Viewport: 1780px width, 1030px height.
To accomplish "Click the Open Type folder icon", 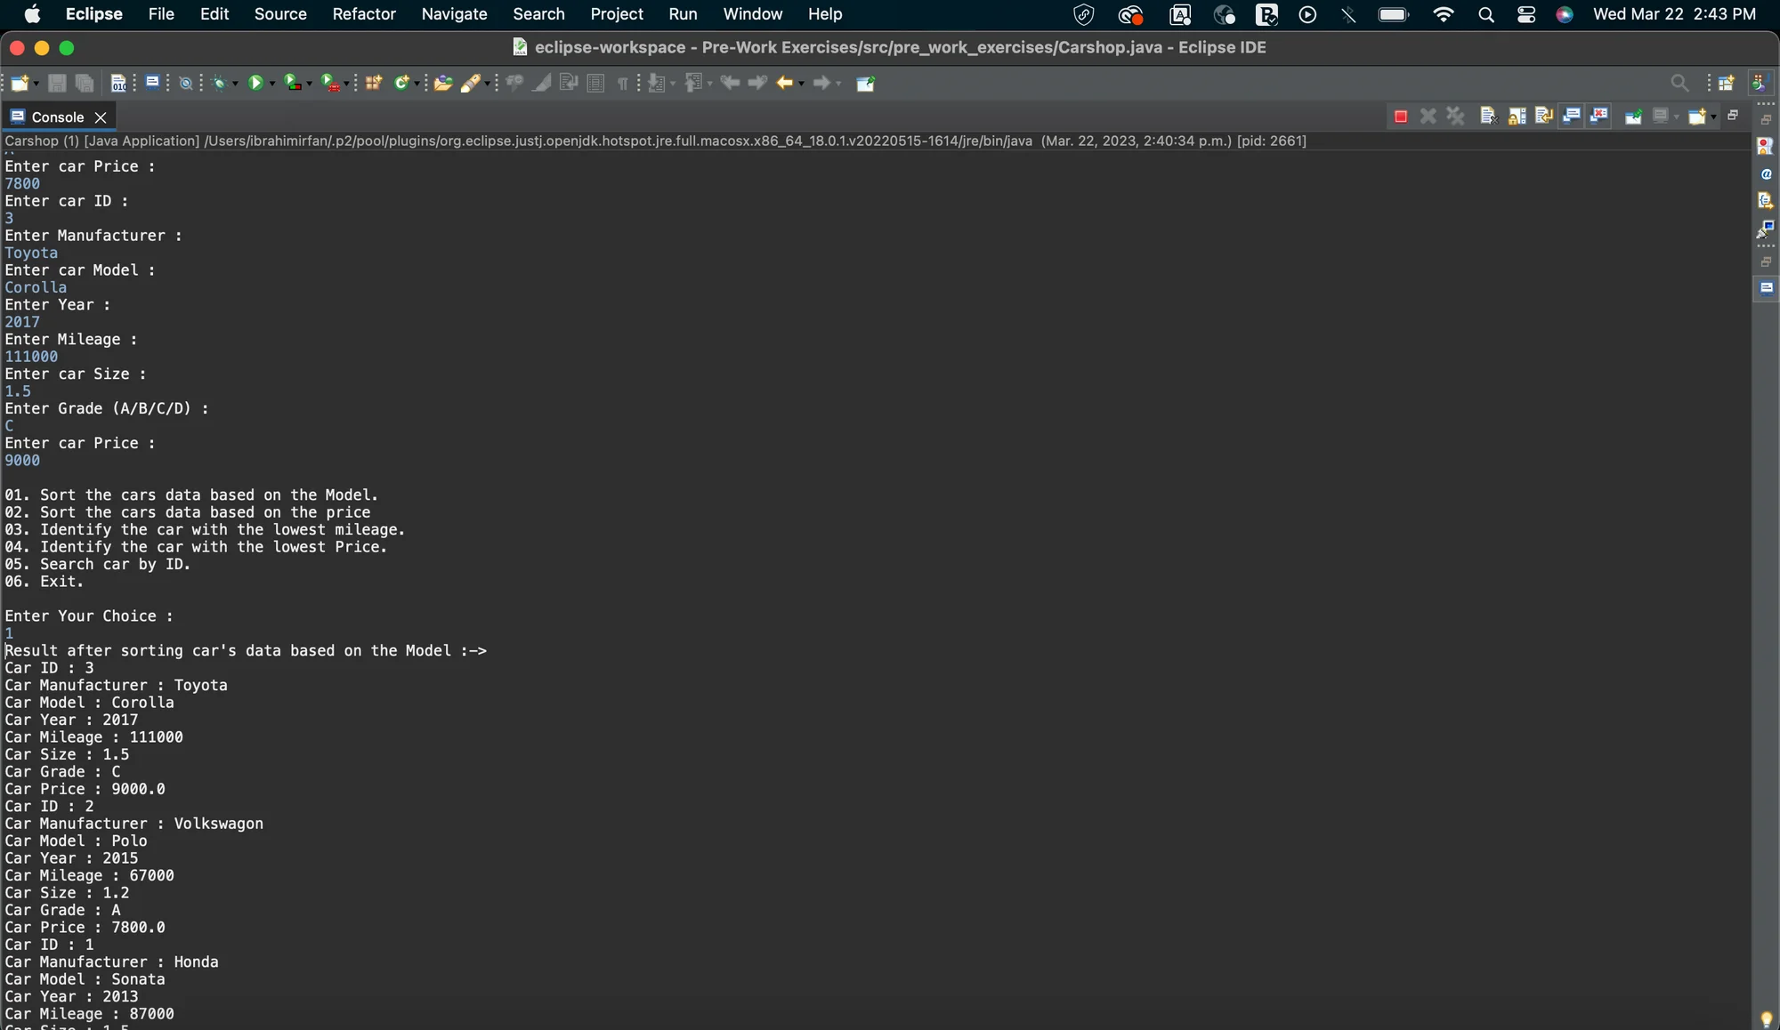I will (x=442, y=83).
